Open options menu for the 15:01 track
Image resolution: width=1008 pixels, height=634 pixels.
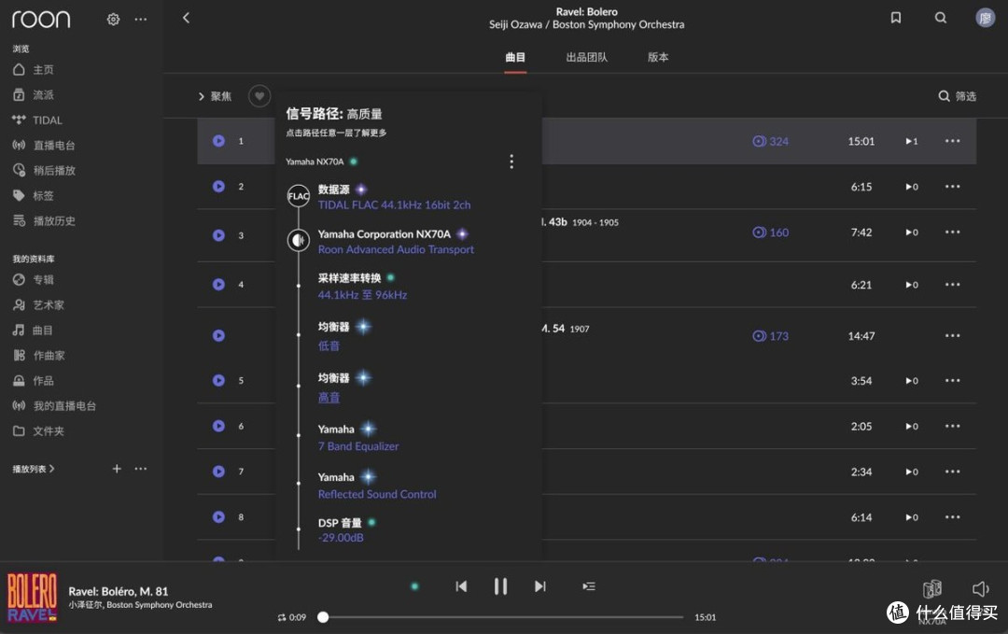(x=952, y=141)
